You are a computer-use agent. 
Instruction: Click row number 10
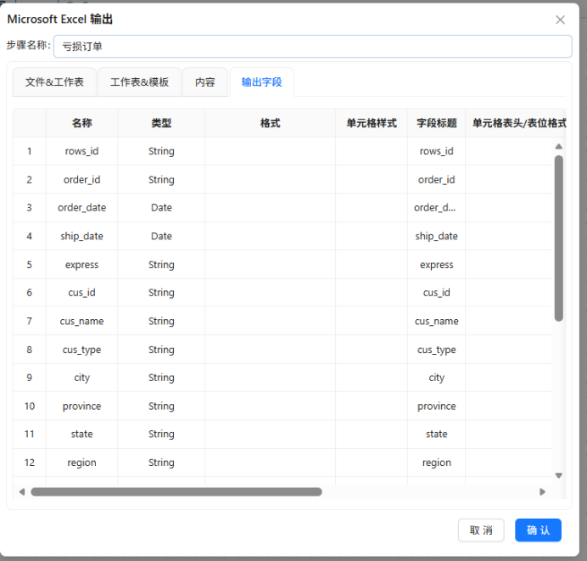29,407
